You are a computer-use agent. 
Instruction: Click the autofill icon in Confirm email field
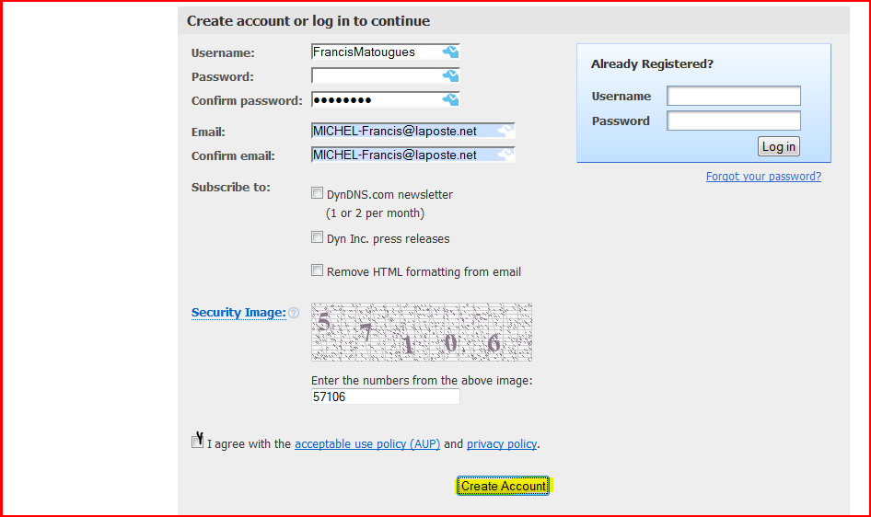505,155
